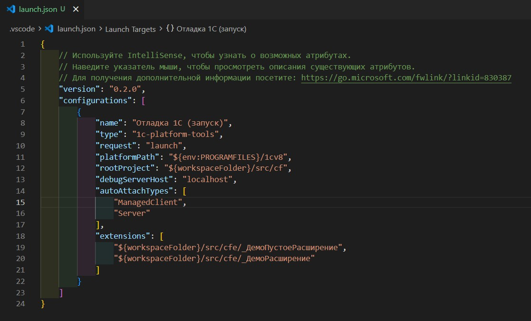Click line number 1 in gutter

23,44
